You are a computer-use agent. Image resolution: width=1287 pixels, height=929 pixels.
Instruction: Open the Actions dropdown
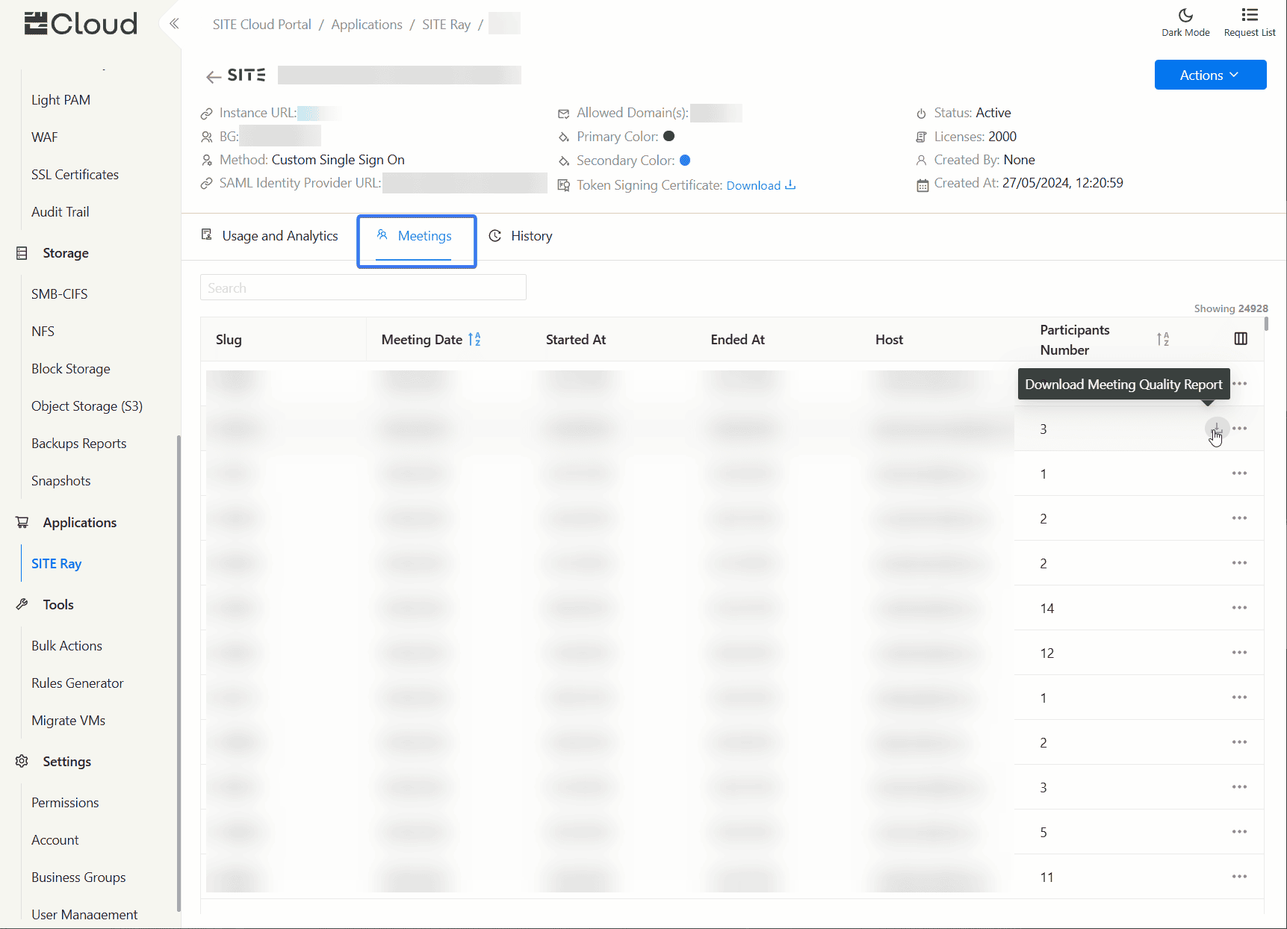pos(1209,75)
